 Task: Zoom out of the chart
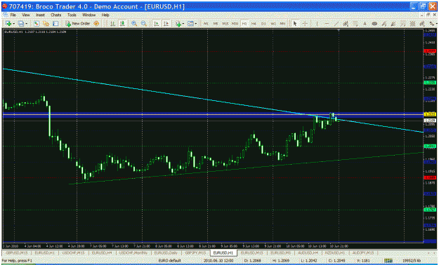(x=143, y=24)
